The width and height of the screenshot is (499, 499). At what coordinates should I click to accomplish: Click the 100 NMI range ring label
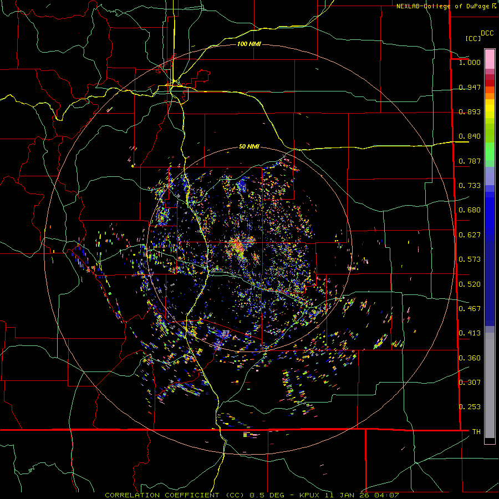click(x=249, y=44)
